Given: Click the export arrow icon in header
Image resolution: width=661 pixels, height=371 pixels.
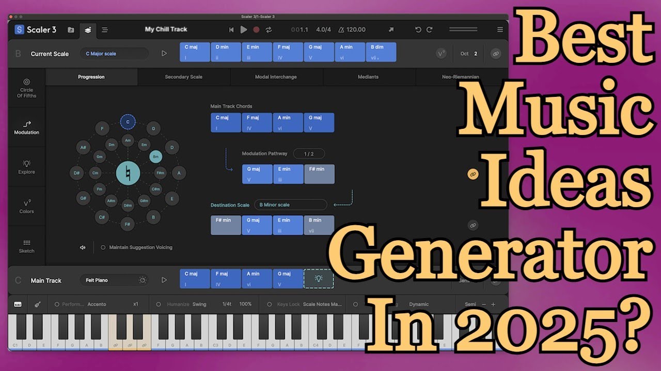Looking at the screenshot, I should click(x=391, y=30).
